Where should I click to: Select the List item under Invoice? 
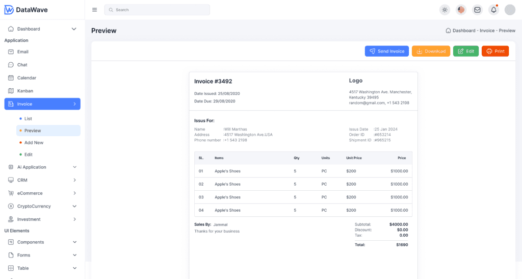[x=28, y=119]
